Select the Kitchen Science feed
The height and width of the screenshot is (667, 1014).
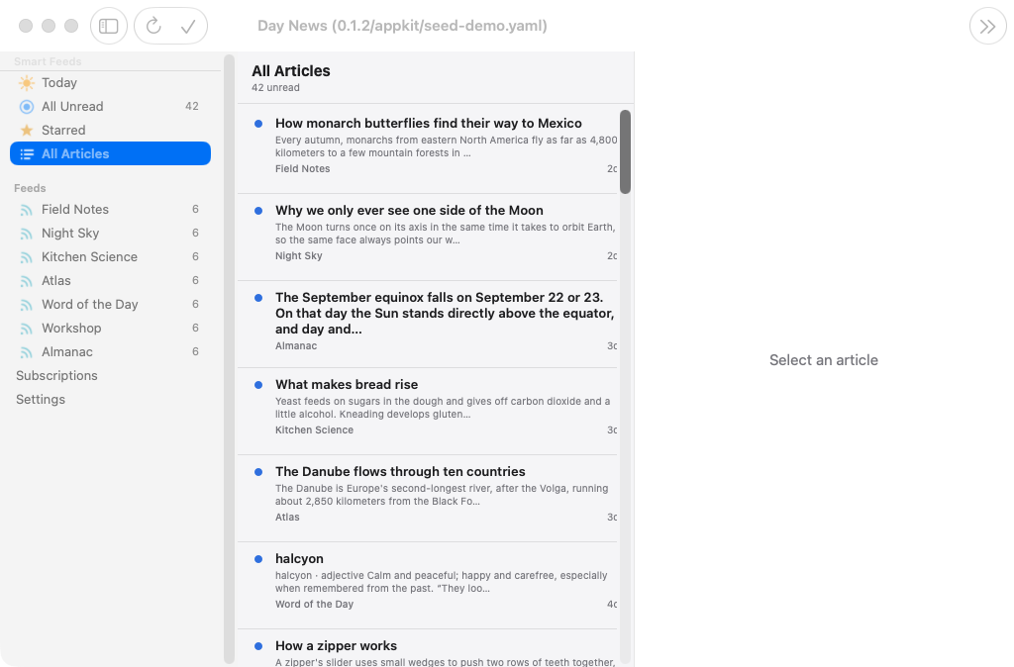111,257
